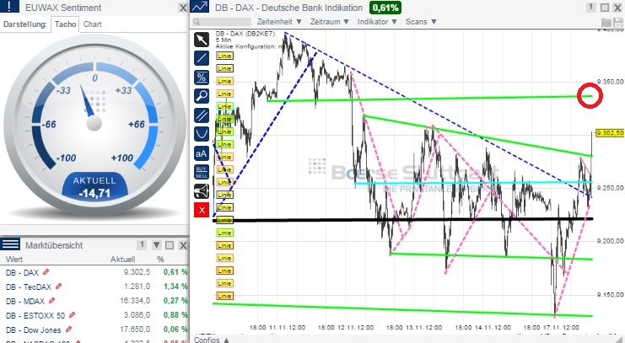Open the Indikator dropdown
Screen dimensions: 625x343
[377, 22]
